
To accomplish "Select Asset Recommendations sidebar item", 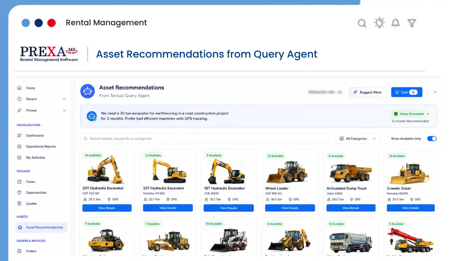I will [41, 227].
